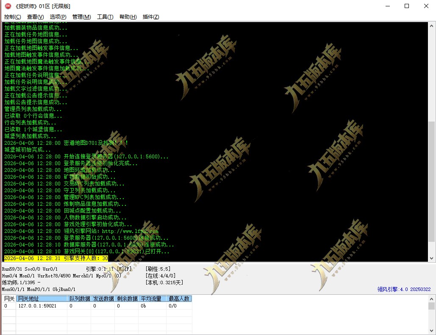
Task: Open the 管理(M) menu
Action: [x=81, y=17]
